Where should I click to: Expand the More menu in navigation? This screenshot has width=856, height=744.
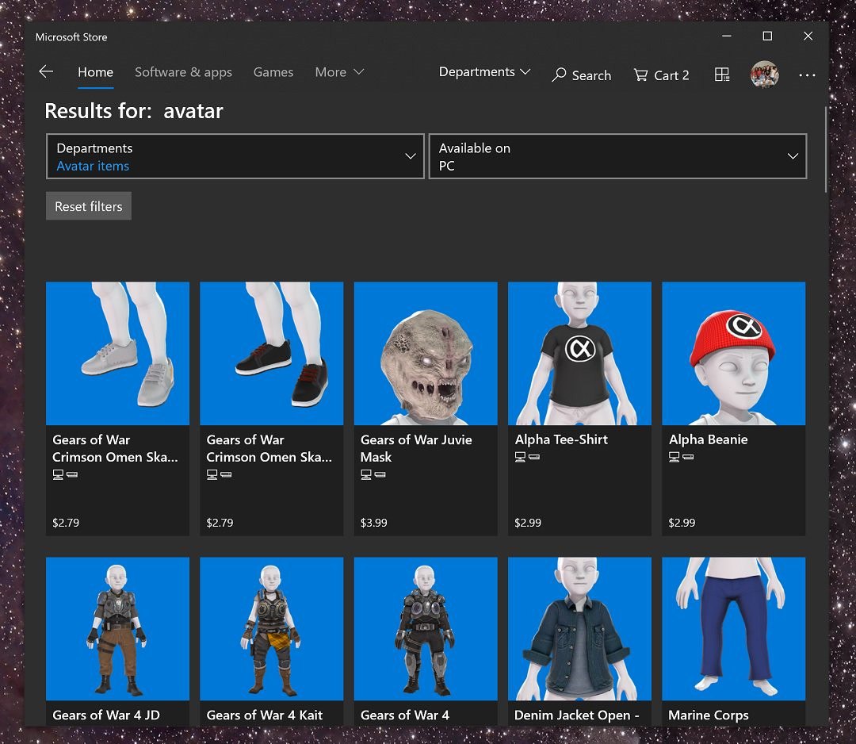pos(339,72)
